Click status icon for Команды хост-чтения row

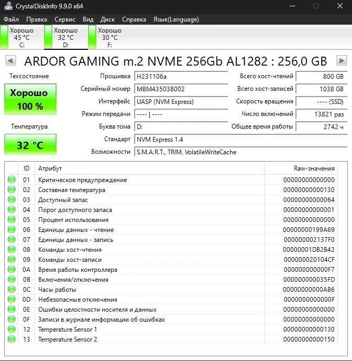point(12,249)
